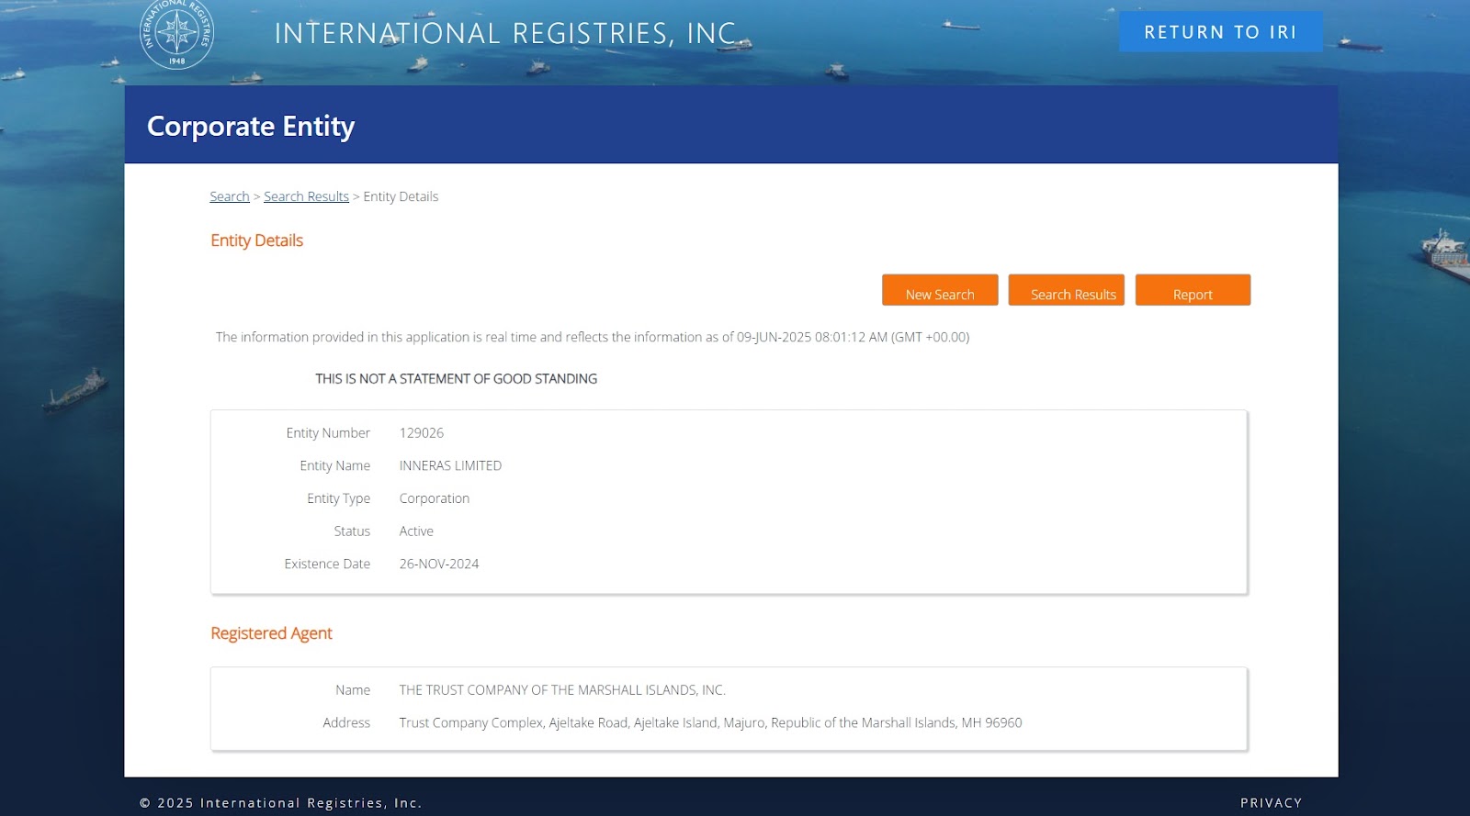Image resolution: width=1470 pixels, height=816 pixels.
Task: Select THE TRUST COMPANY OF THE MARSHALL ISLANDS name
Action: coord(562,690)
